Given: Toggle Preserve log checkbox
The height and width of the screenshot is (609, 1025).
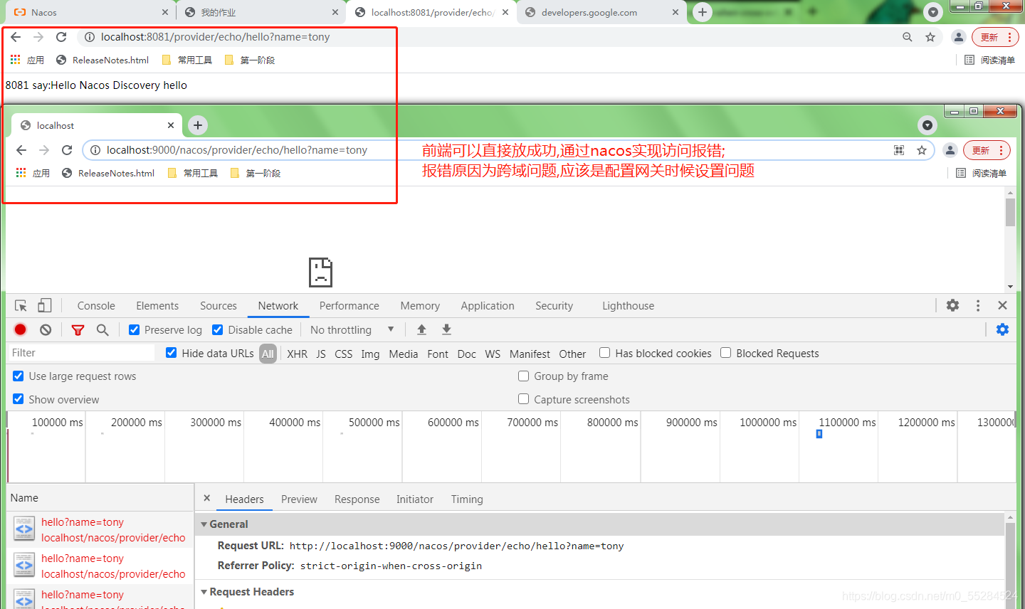Looking at the screenshot, I should 134,329.
